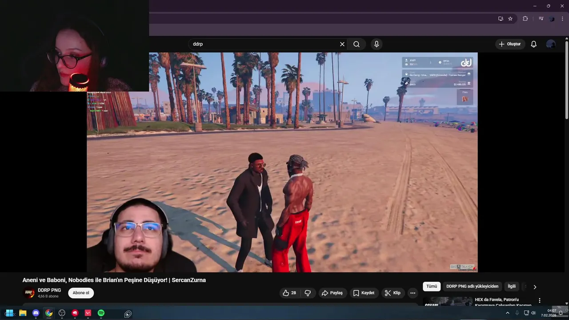
Task: Open HEX da Favela video thumbnail
Action: pos(447,302)
